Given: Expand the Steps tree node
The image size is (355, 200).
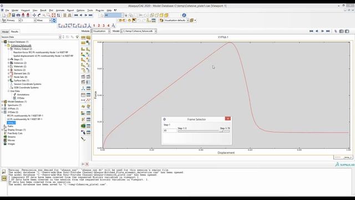Looking at the screenshot, I should (x=9, y=59).
